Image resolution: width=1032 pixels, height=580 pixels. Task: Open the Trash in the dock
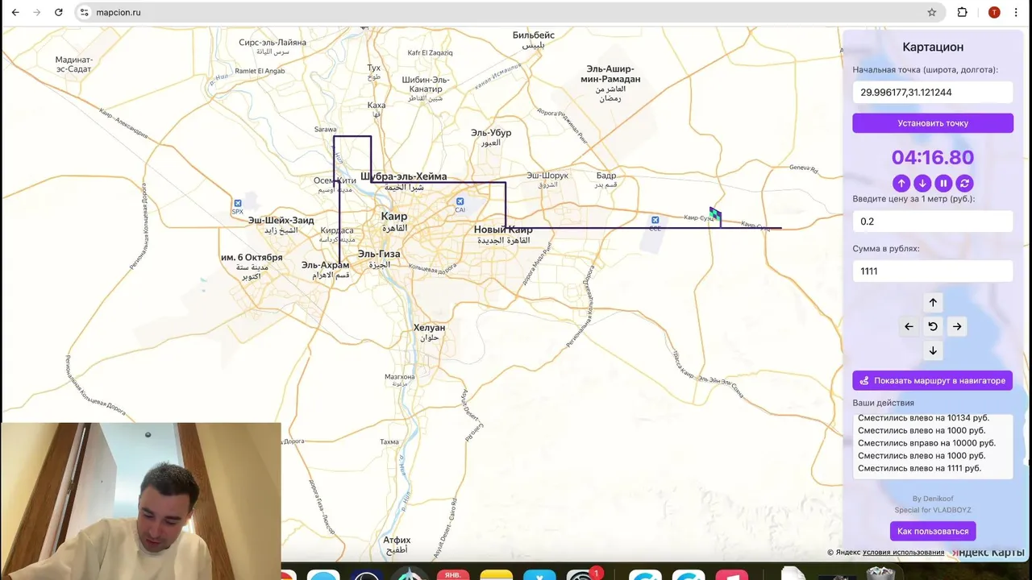pyautogui.click(x=880, y=574)
